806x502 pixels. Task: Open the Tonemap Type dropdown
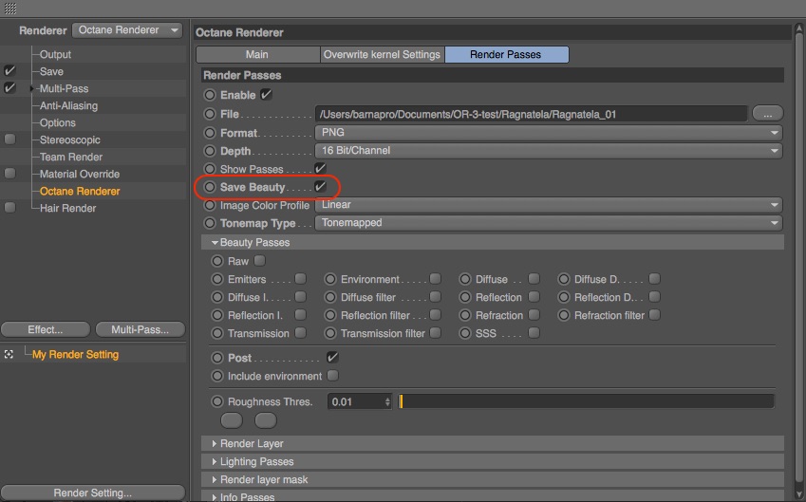(549, 223)
